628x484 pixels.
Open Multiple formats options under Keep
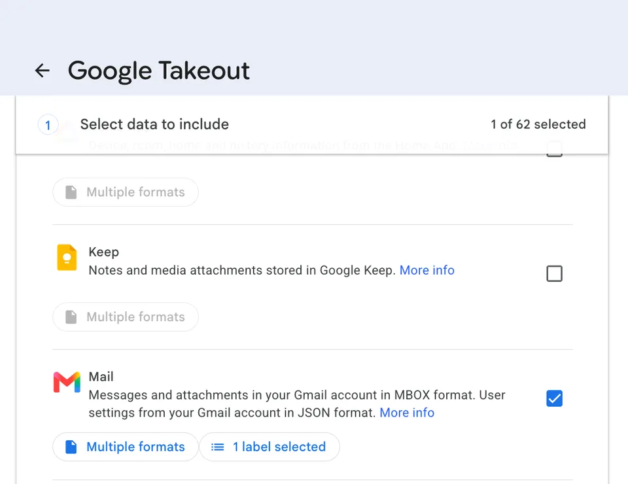pos(126,317)
